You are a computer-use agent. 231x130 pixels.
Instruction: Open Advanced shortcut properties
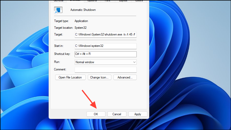(x=125, y=77)
